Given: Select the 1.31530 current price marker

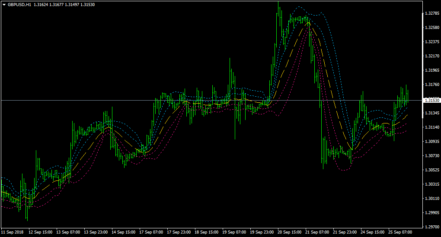Looking at the screenshot, I should 432,100.
